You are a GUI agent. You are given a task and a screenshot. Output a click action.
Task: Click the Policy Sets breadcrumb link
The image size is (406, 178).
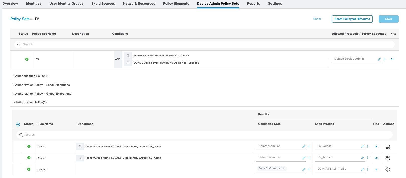click(20, 19)
